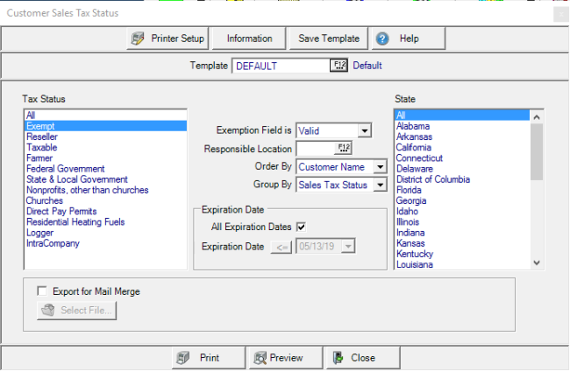Open Preview using the magnifier icon button

coord(260,357)
